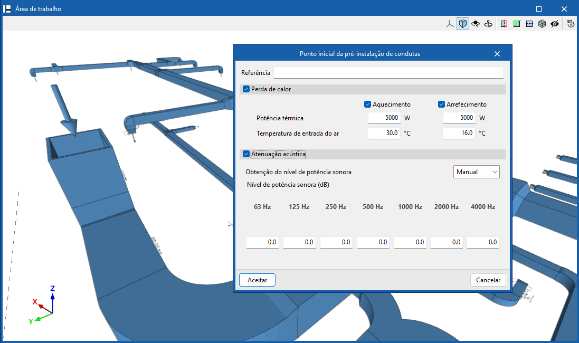This screenshot has width=579, height=343.
Task: Open the colored layers cube icon
Action: click(542, 24)
